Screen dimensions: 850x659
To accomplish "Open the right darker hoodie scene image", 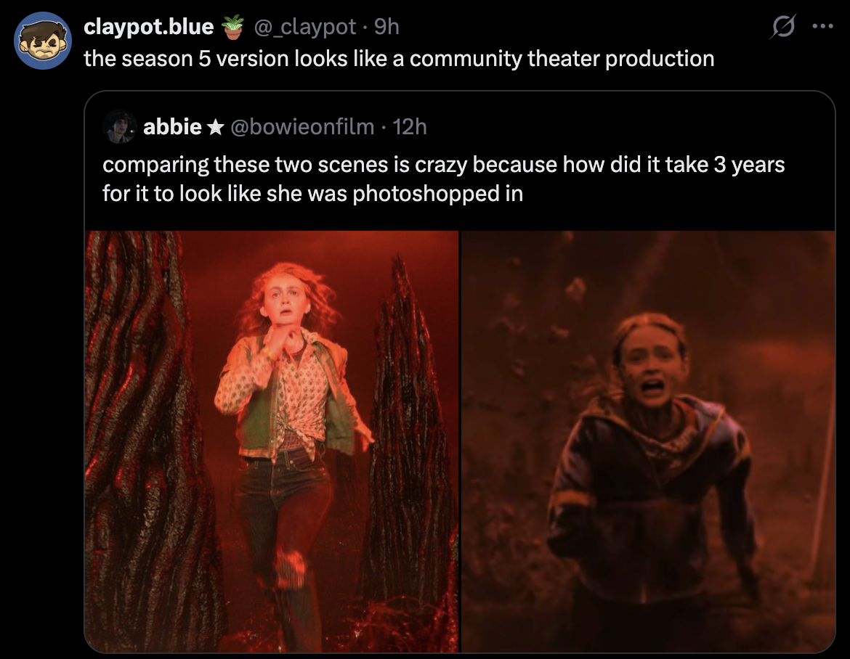I will pyautogui.click(x=648, y=441).
